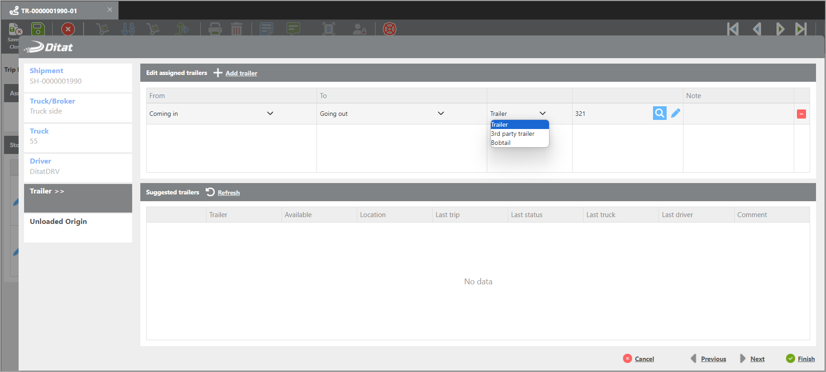The height and width of the screenshot is (372, 826).
Task: Click the red lifebuoy help icon
Action: coord(389,30)
